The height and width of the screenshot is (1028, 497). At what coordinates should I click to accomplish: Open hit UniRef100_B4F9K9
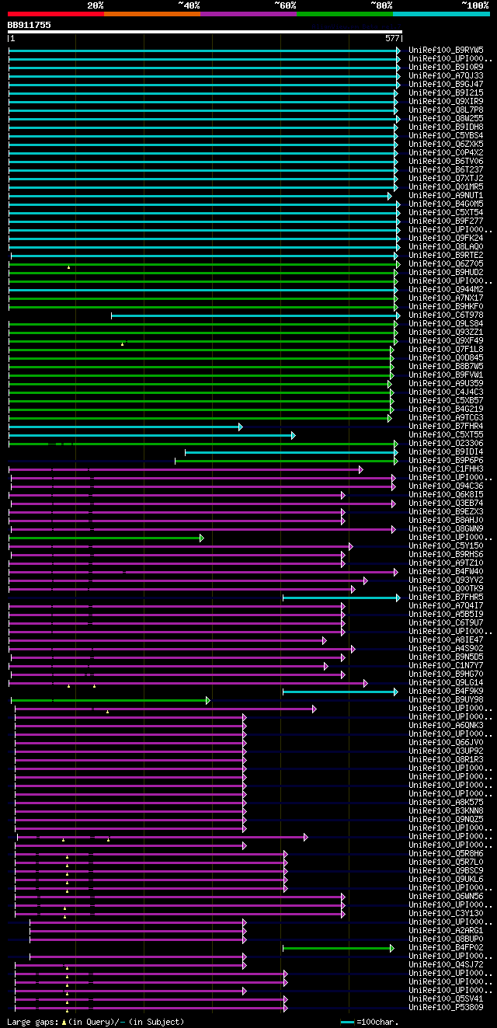click(x=446, y=691)
